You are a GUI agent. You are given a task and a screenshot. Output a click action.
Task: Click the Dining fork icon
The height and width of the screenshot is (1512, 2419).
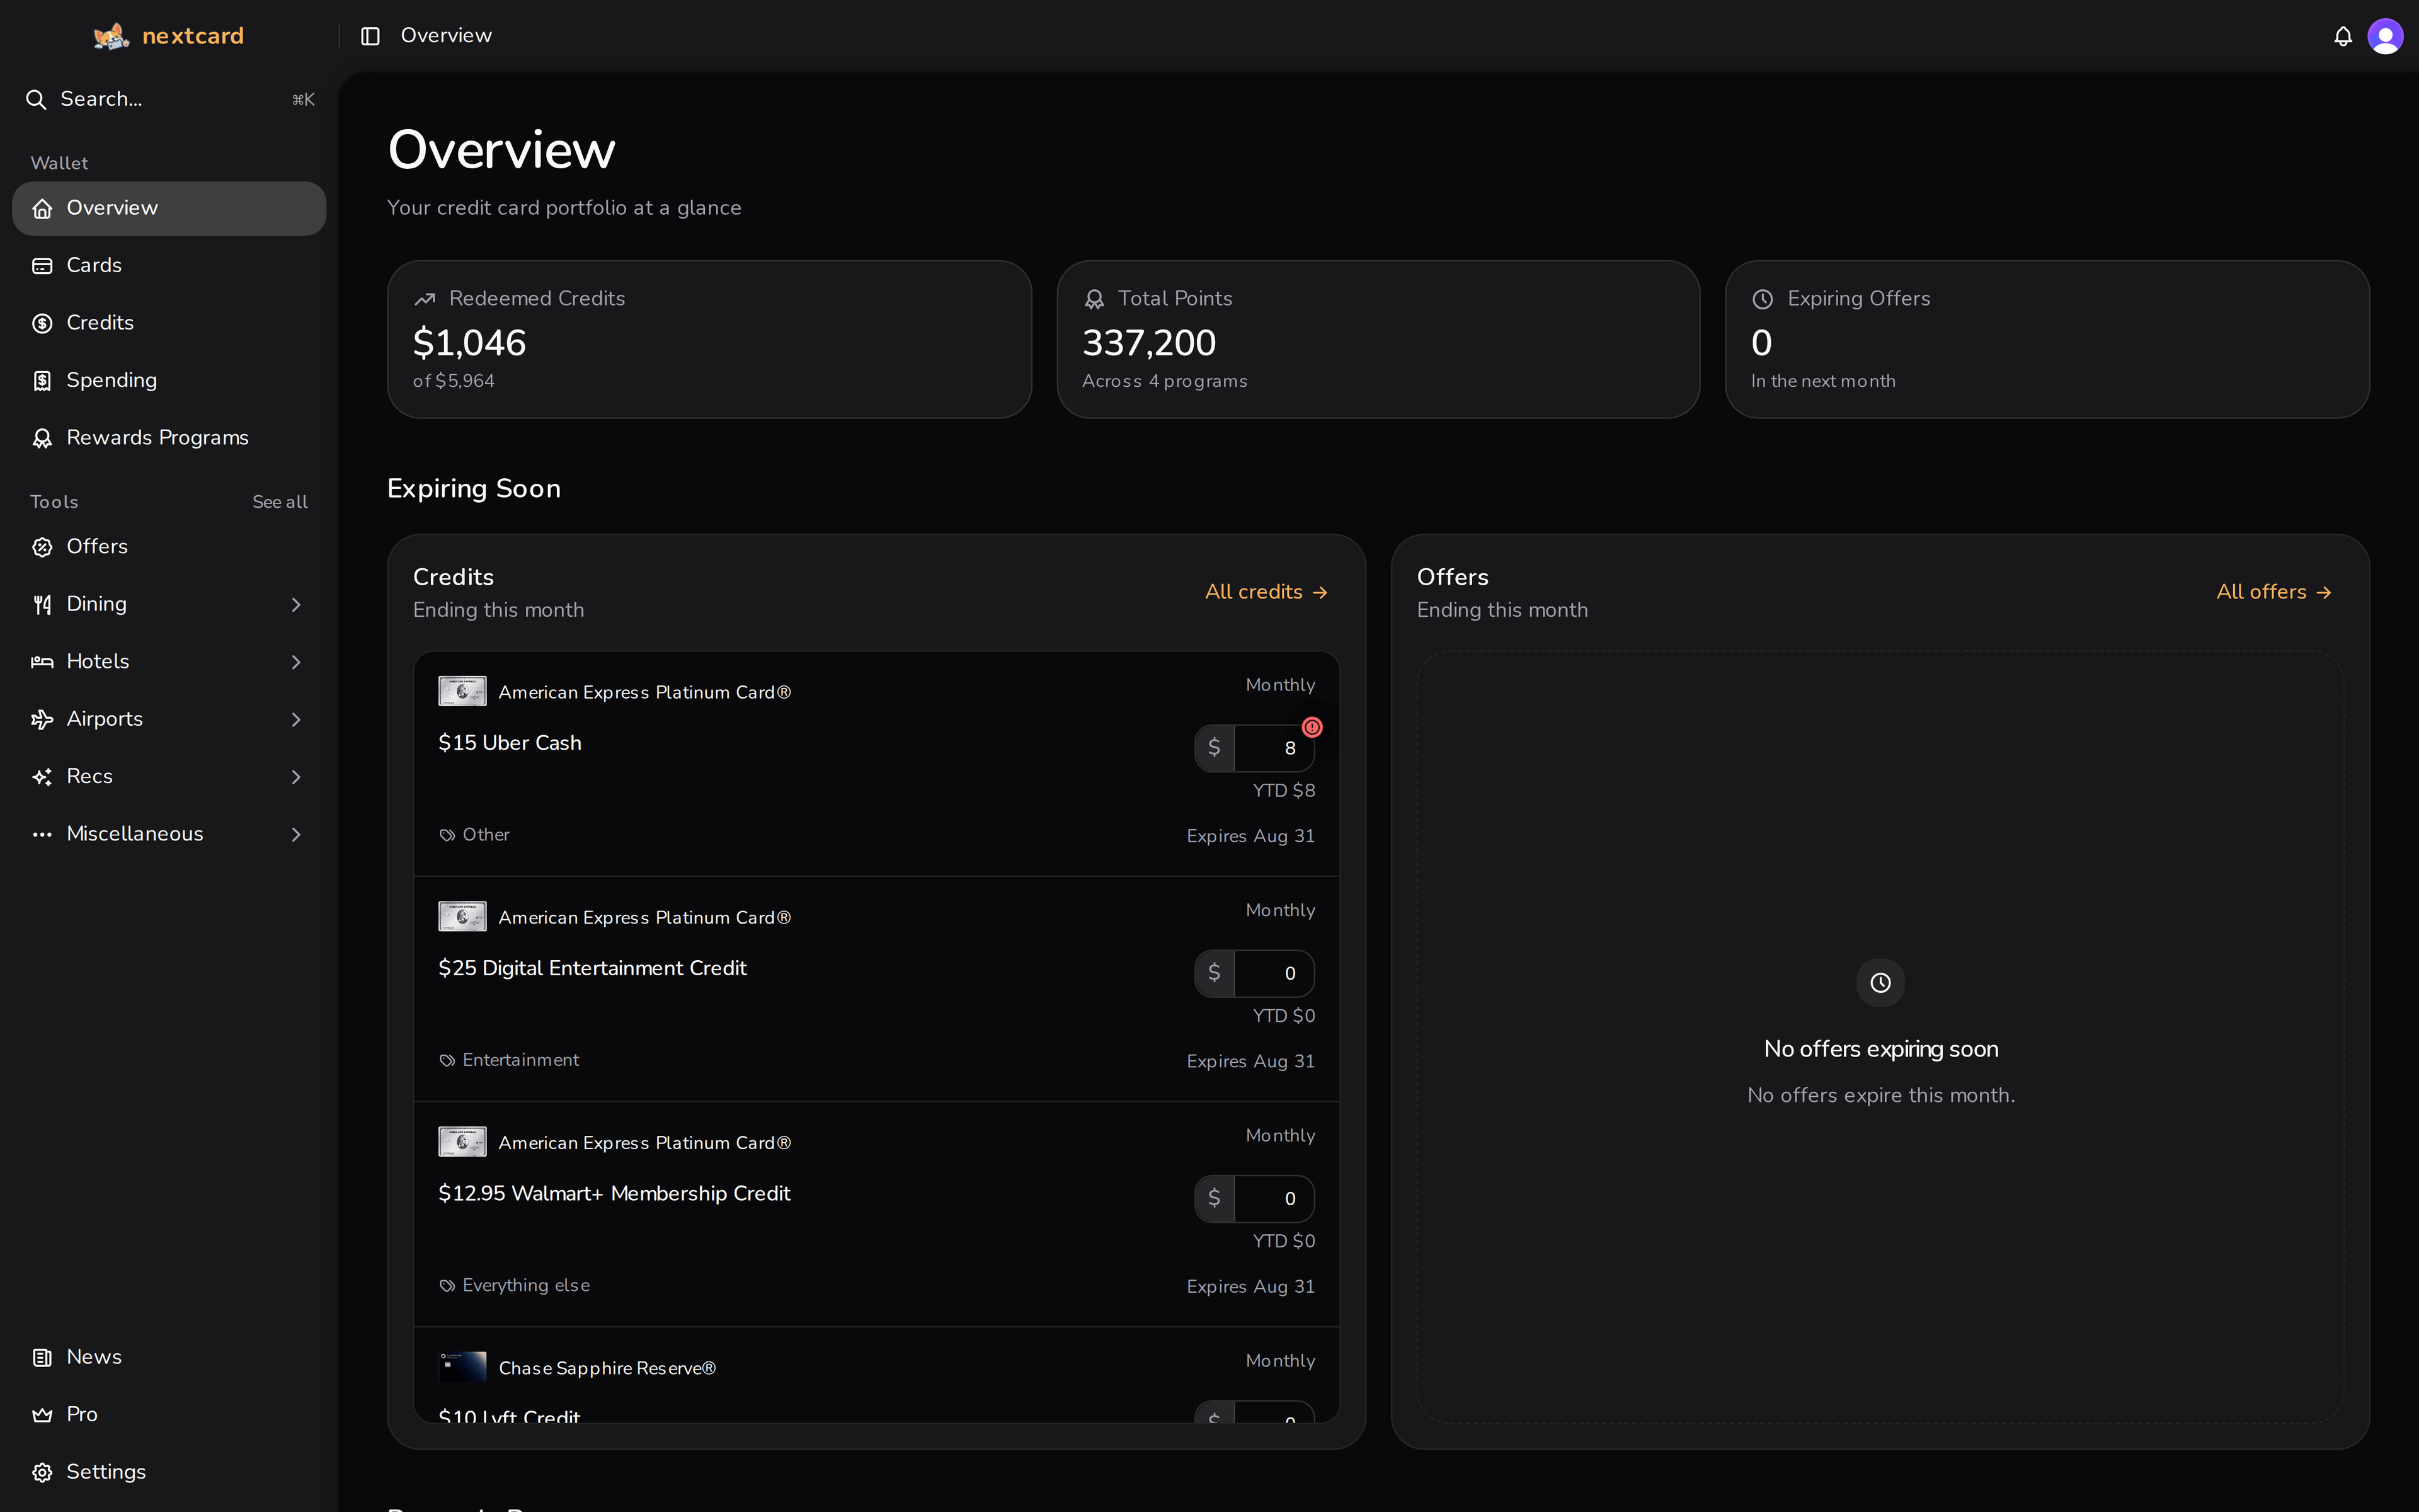point(42,604)
